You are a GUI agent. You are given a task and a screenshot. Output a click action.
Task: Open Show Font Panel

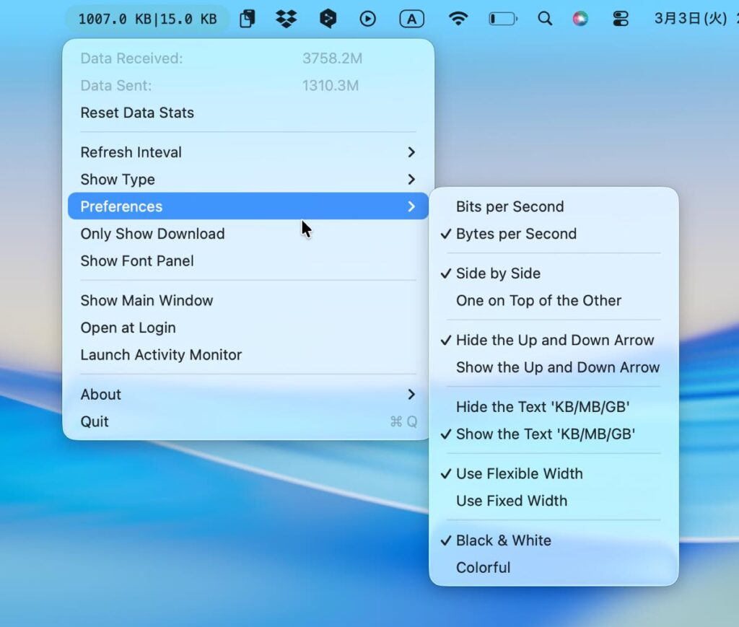point(137,261)
